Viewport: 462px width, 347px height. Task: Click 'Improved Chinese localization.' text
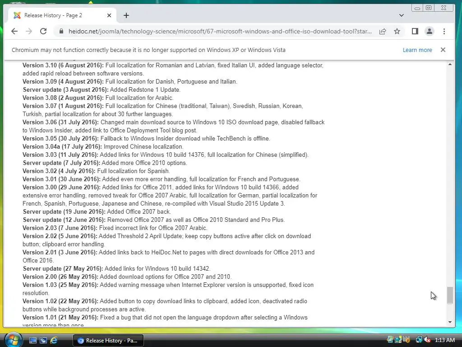pyautogui.click(x=143, y=147)
